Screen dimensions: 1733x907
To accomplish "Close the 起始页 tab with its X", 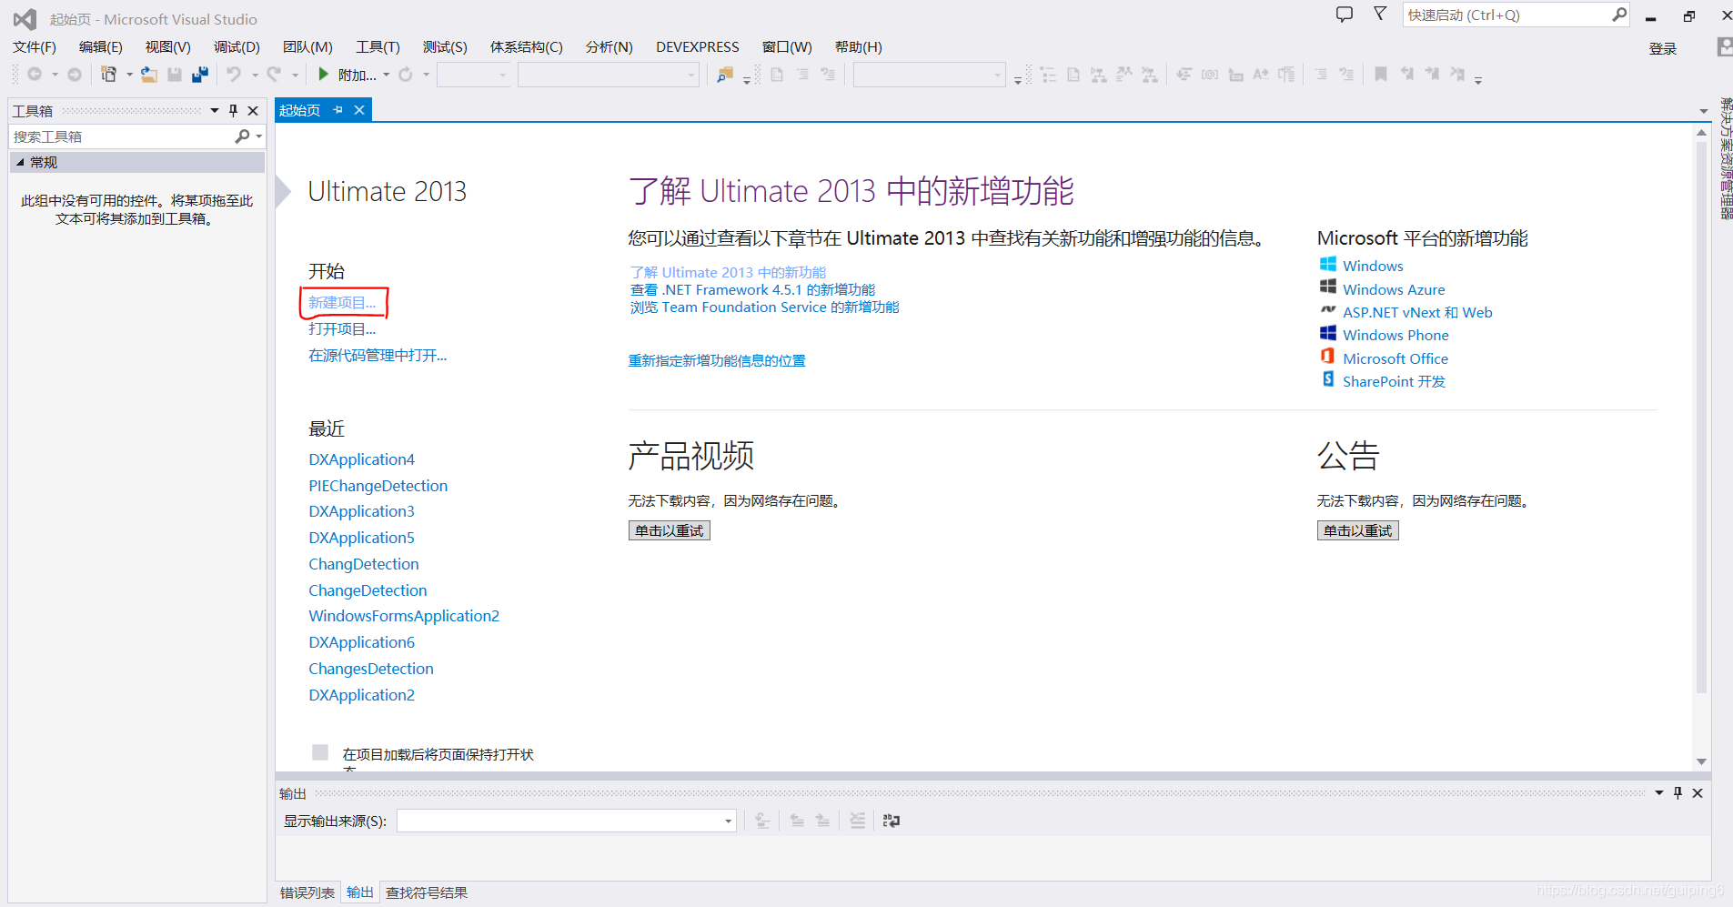I will (359, 110).
